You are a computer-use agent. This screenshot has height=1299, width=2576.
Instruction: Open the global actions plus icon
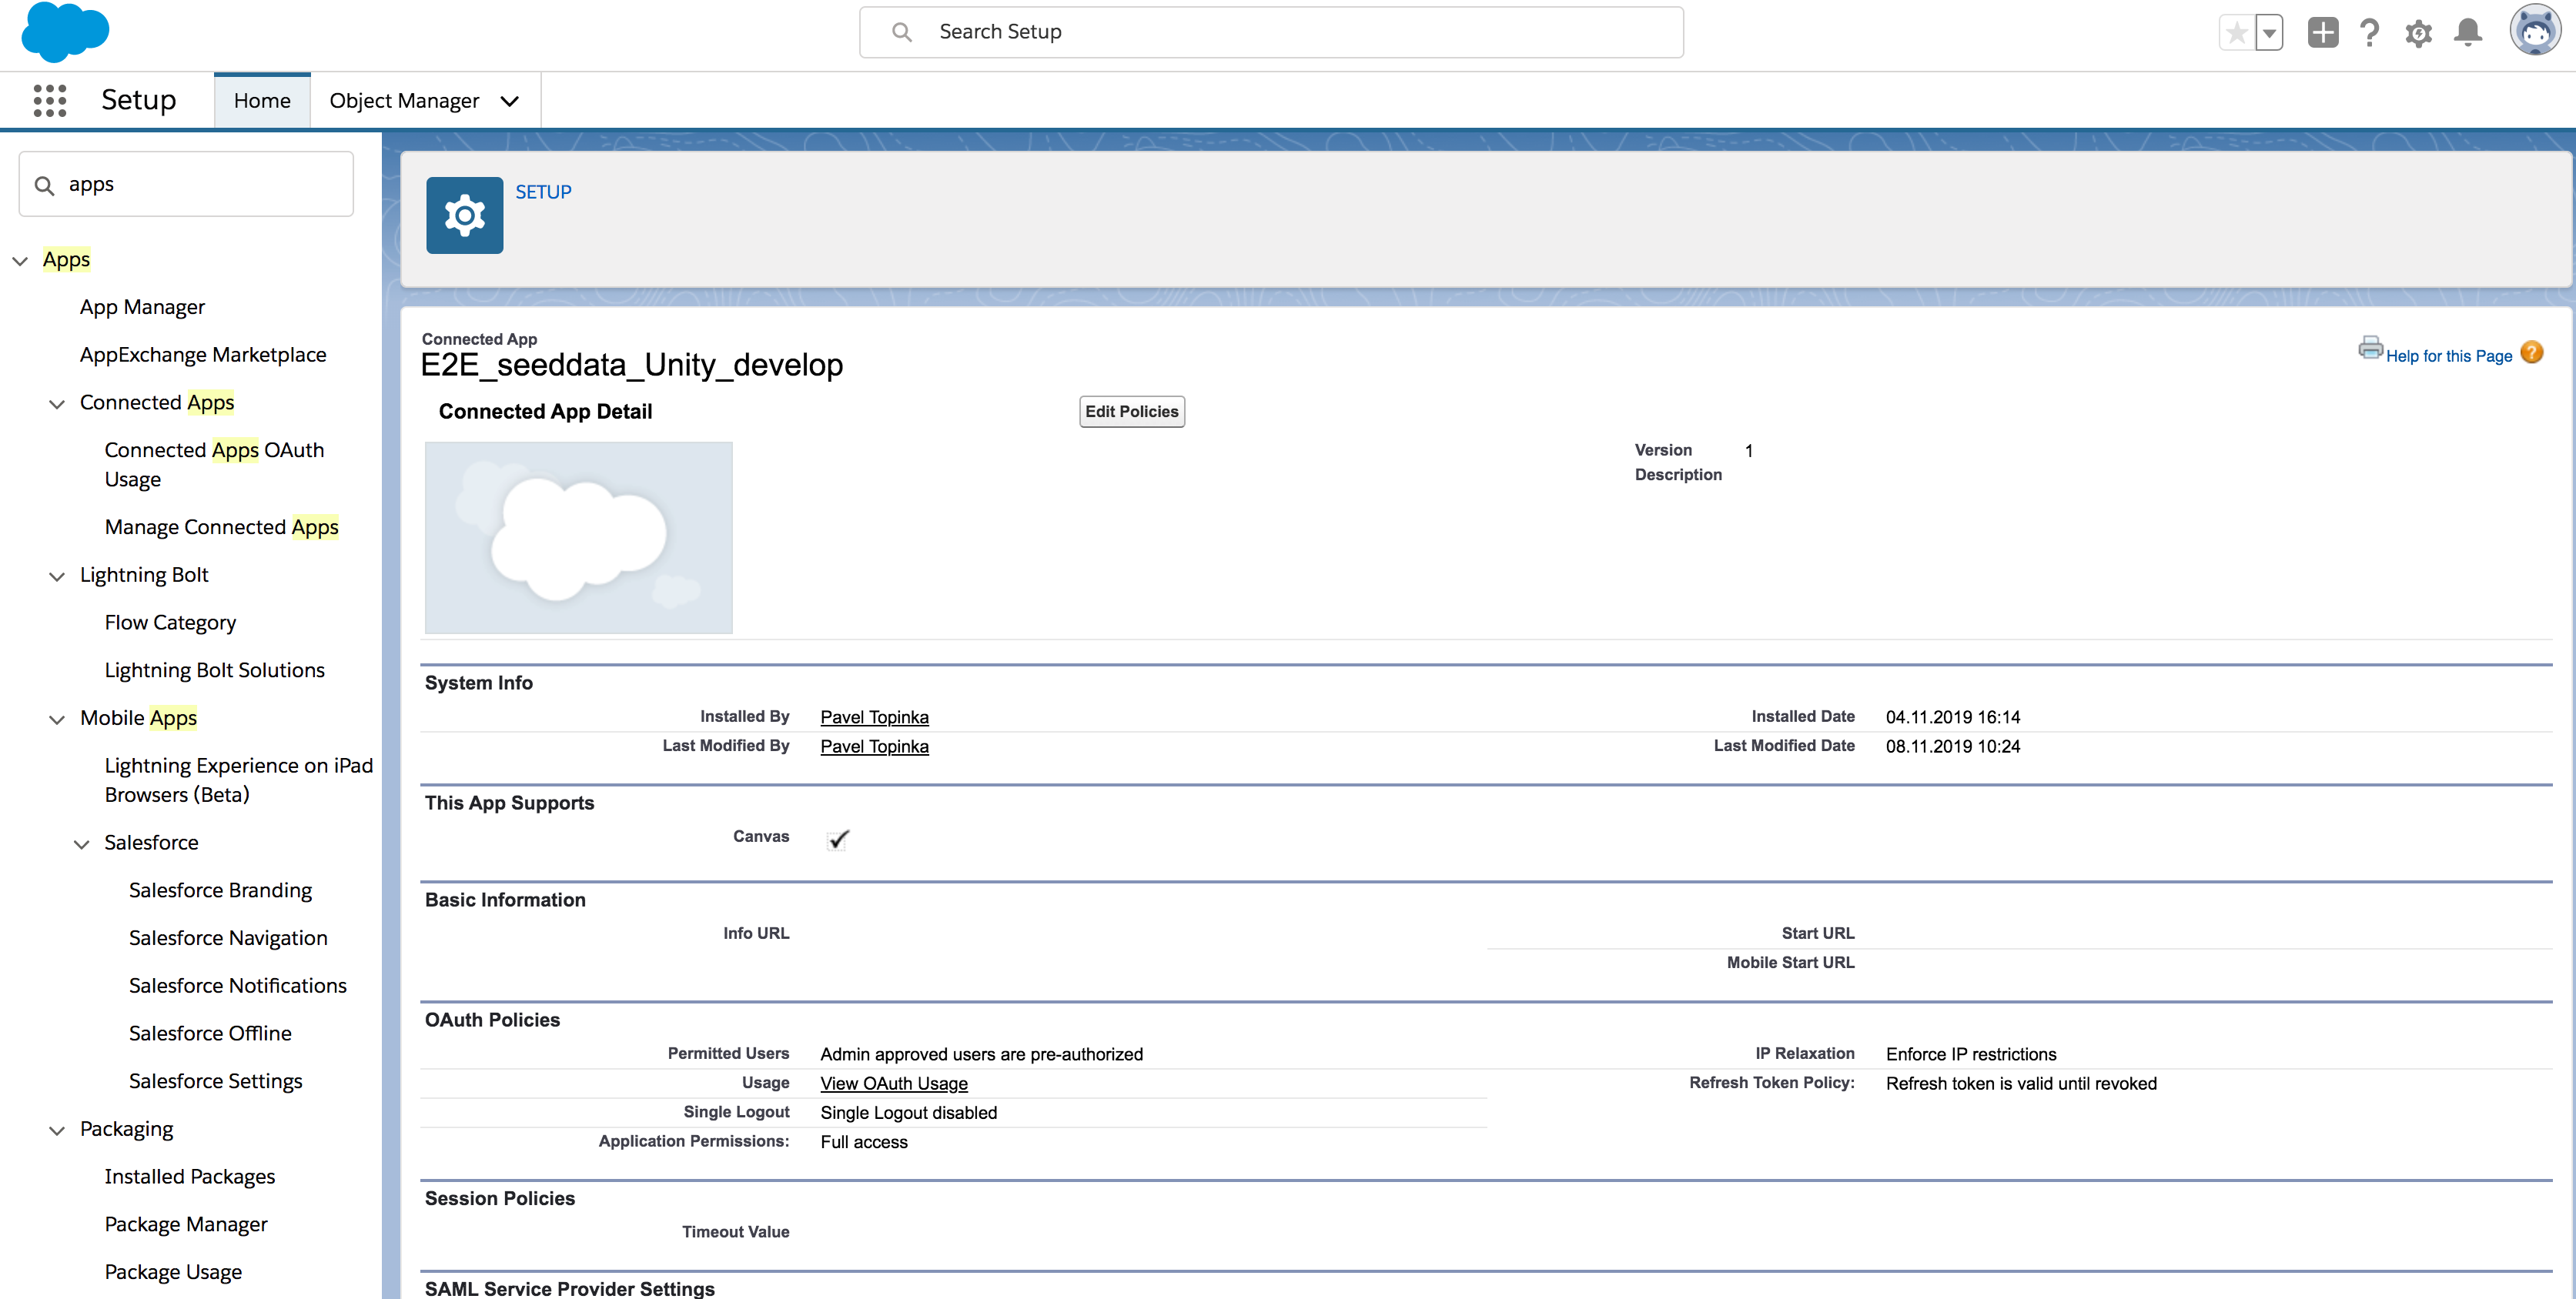pos(2322,33)
